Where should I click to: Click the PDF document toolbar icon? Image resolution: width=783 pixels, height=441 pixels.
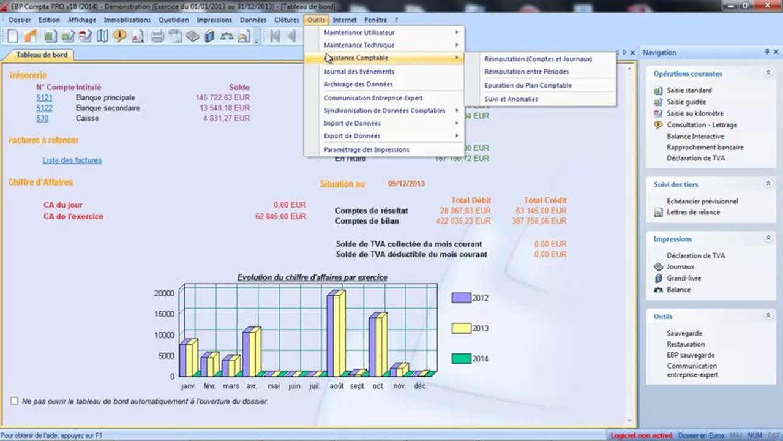[x=138, y=36]
